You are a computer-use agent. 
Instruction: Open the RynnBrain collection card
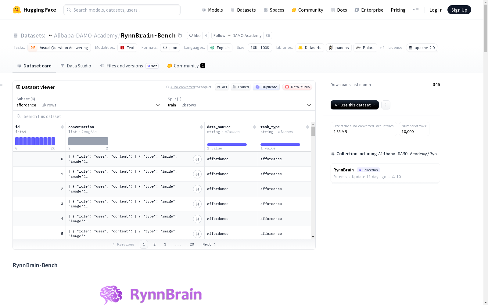[385, 173]
